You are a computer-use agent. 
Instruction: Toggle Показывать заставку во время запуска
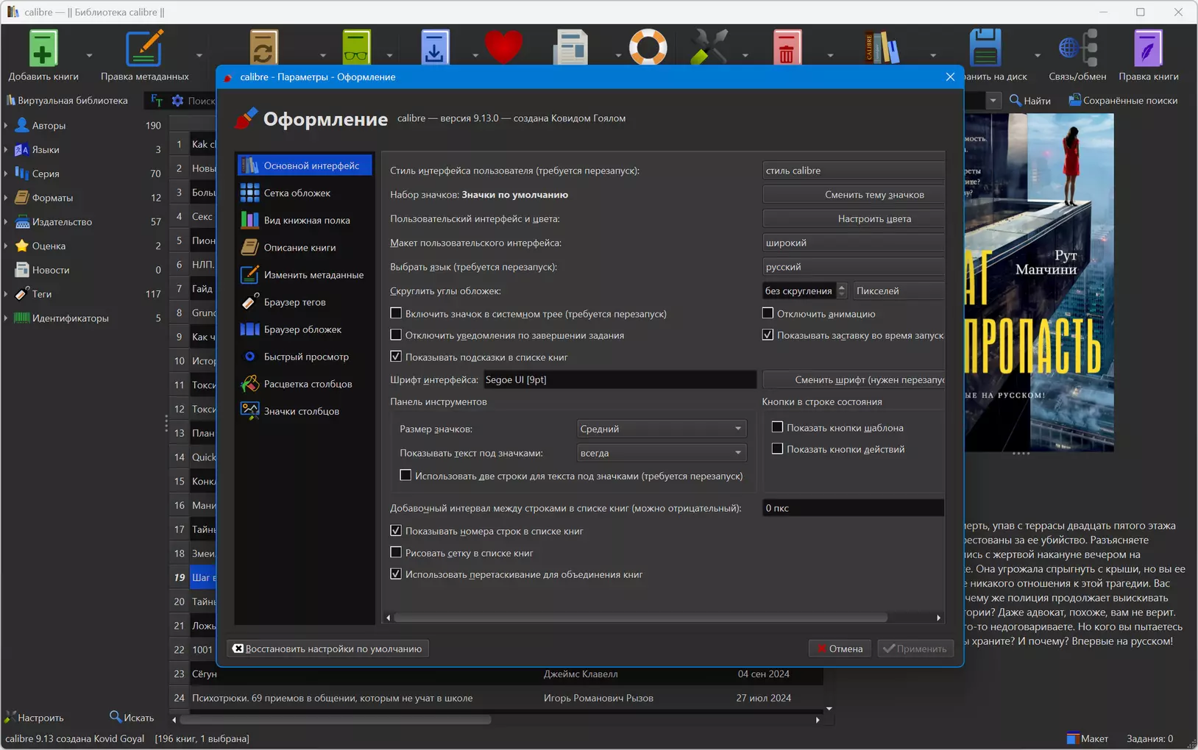[768, 335]
